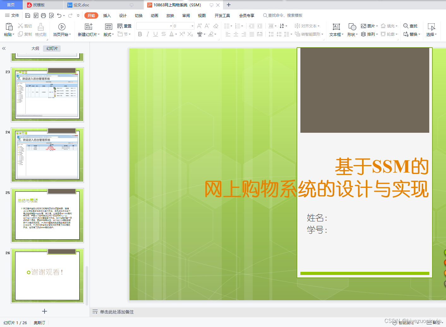The width and height of the screenshot is (446, 327).
Task: Click the Save icon in quick access toolbar
Action: point(27,15)
